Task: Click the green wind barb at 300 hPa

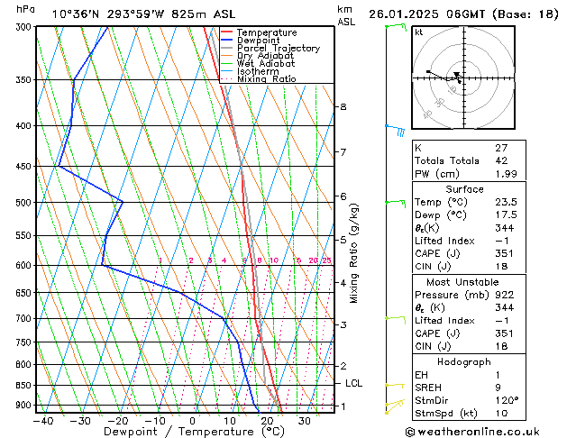Action: click(x=396, y=27)
